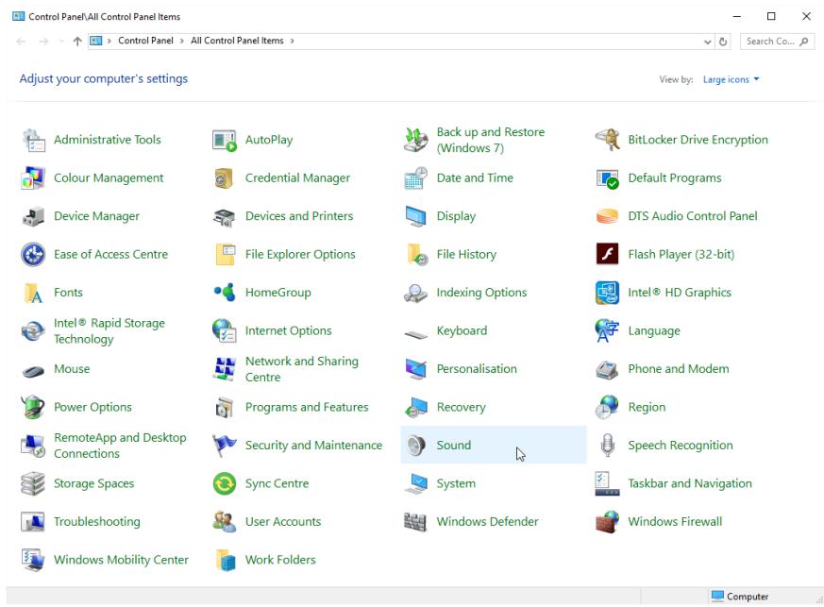Open the File History icon
Viewport: 824px width, 607px height.
416,254
